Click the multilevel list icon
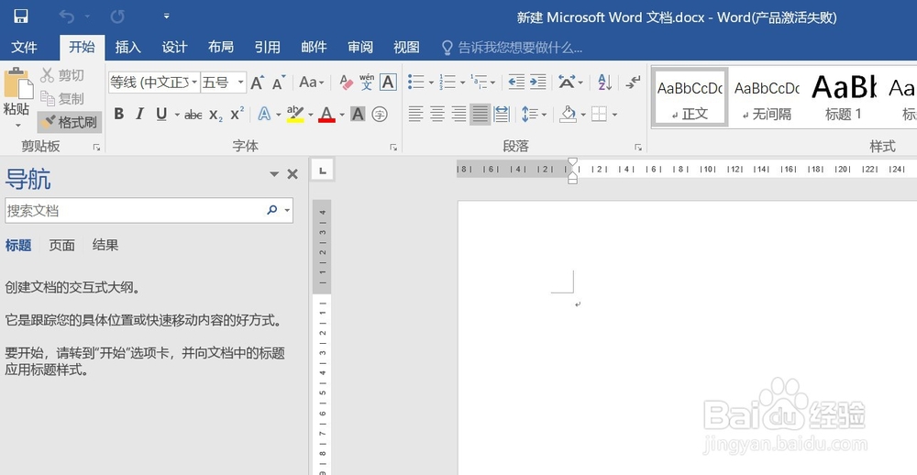 point(479,82)
